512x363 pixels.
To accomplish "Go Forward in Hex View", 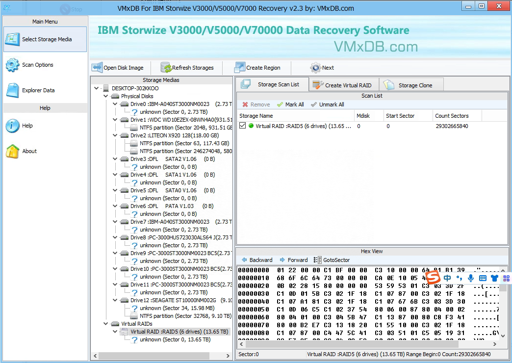I will (x=294, y=260).
